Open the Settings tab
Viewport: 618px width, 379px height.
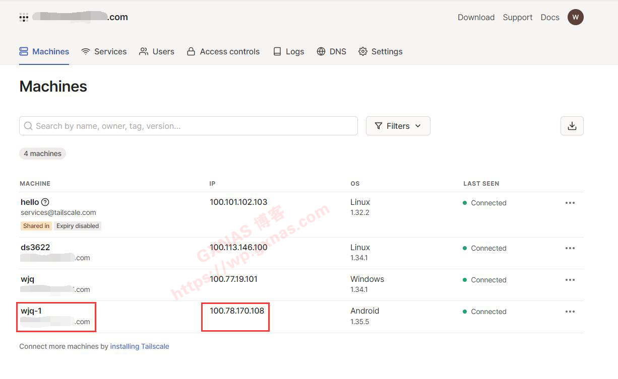coord(380,51)
